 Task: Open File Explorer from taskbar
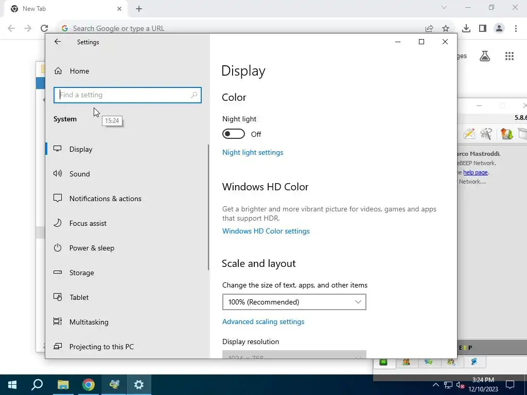63,385
